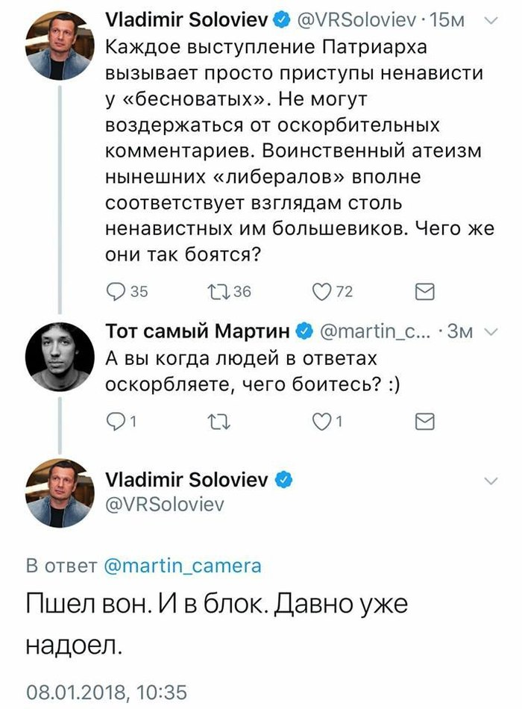Expand options chevron on Martin's tweet

pos(491,331)
